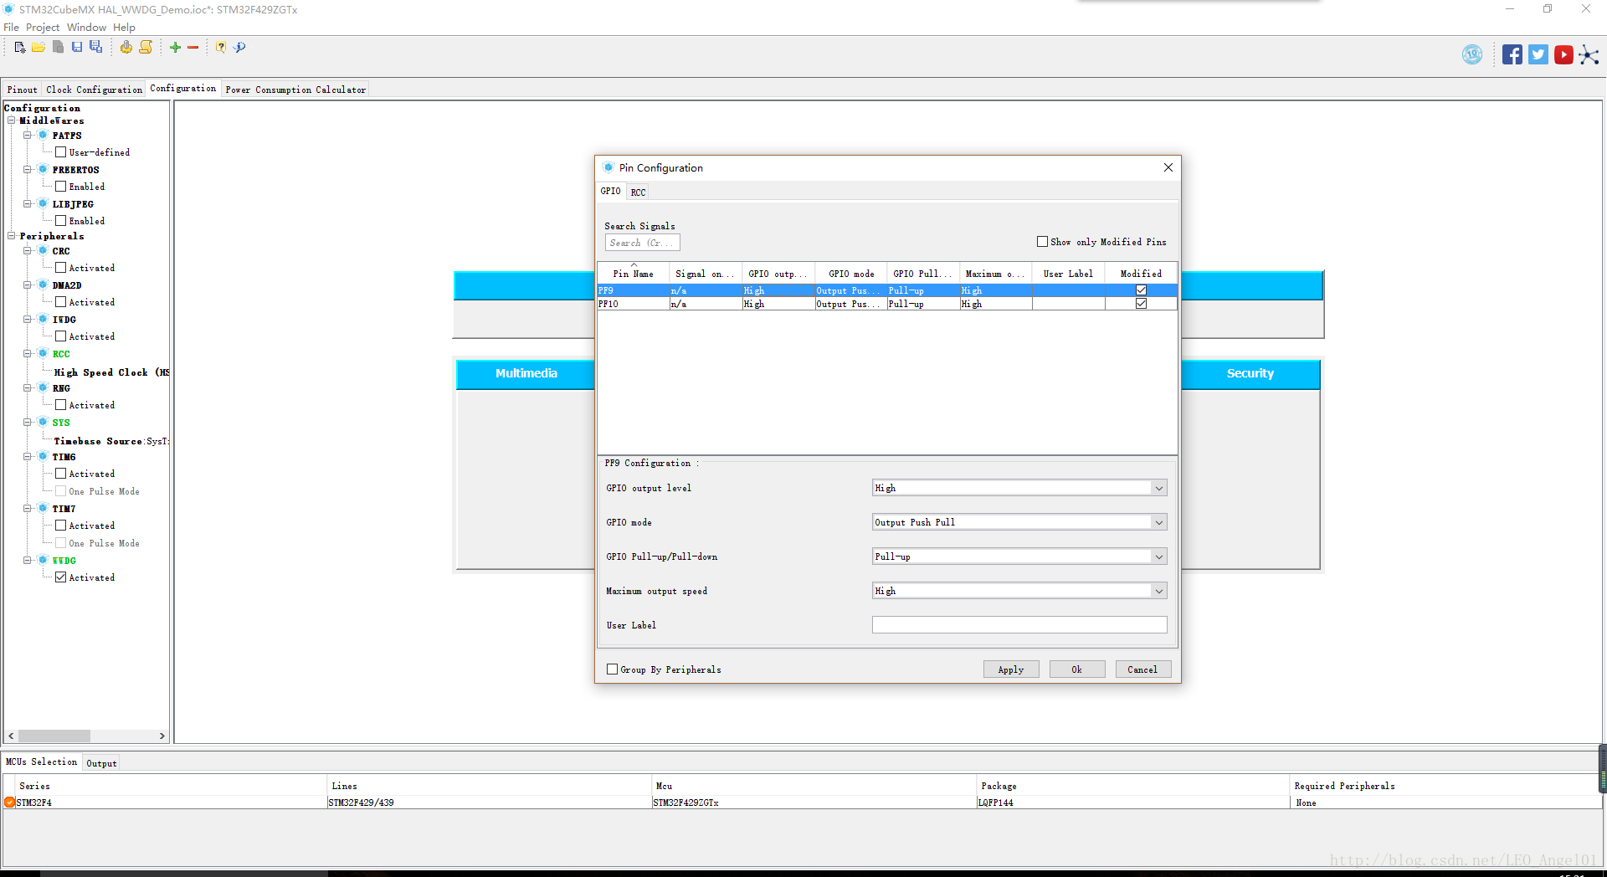This screenshot has height=877, width=1607.
Task: Open the YouTube link icon
Action: click(x=1563, y=54)
